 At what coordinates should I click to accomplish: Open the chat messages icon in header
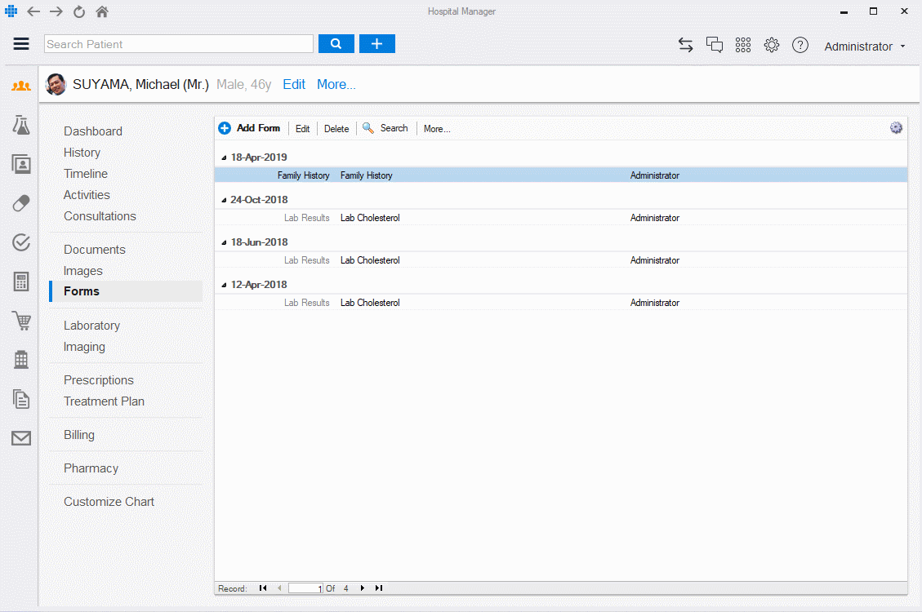click(x=715, y=46)
